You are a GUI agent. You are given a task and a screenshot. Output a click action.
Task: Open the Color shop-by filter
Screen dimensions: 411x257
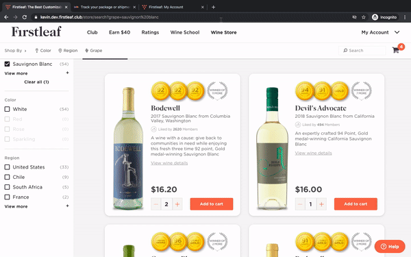(43, 50)
